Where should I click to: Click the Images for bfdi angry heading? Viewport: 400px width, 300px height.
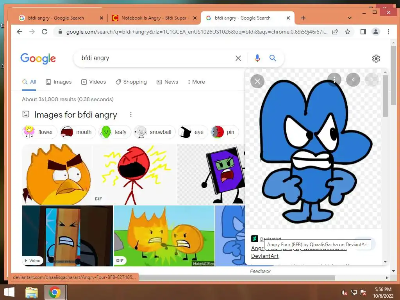coord(75,115)
